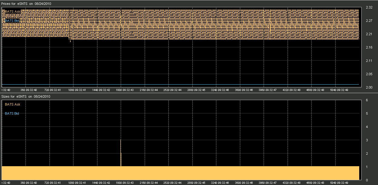
Task: Click '5040 09:32:49' under the Prices chart
Action: [x=339, y=90]
